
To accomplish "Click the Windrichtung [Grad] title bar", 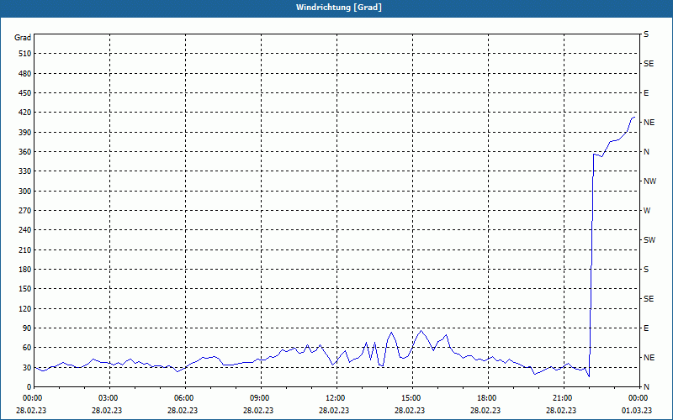I will 336,8.
